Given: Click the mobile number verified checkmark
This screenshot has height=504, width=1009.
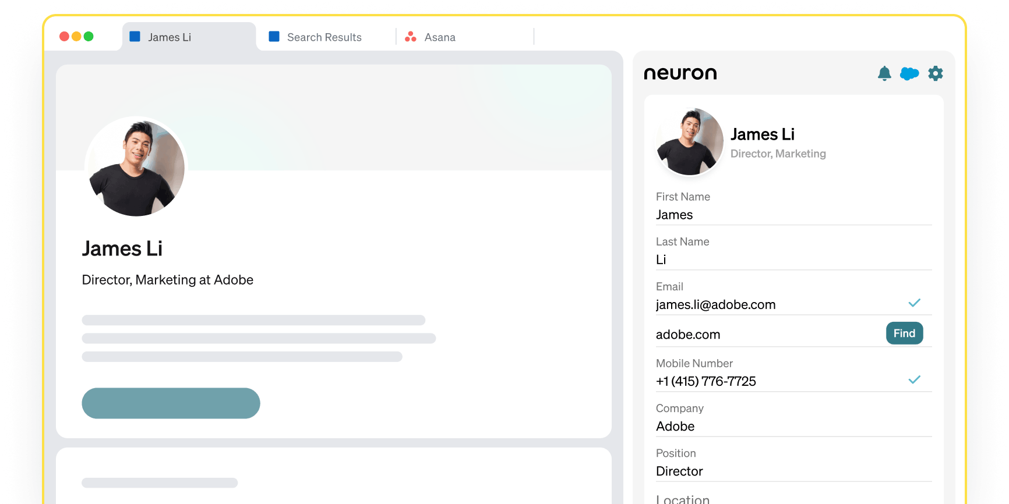Looking at the screenshot, I should [915, 379].
